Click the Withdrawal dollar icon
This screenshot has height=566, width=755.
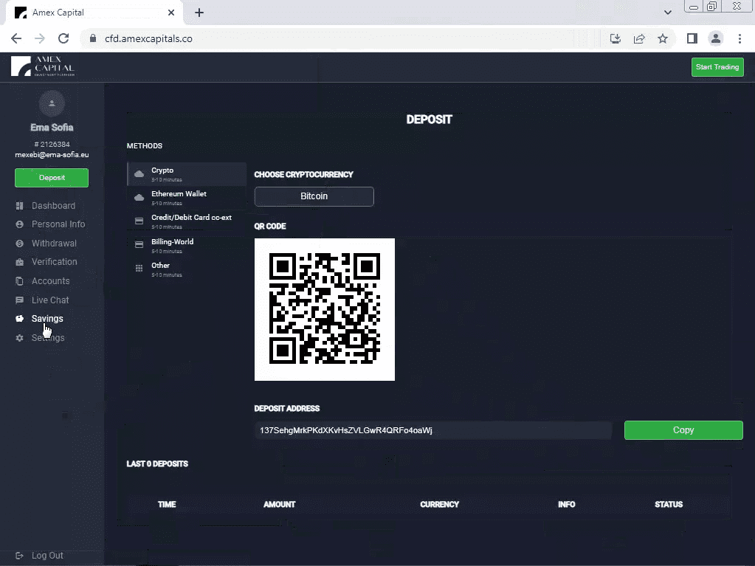(20, 244)
